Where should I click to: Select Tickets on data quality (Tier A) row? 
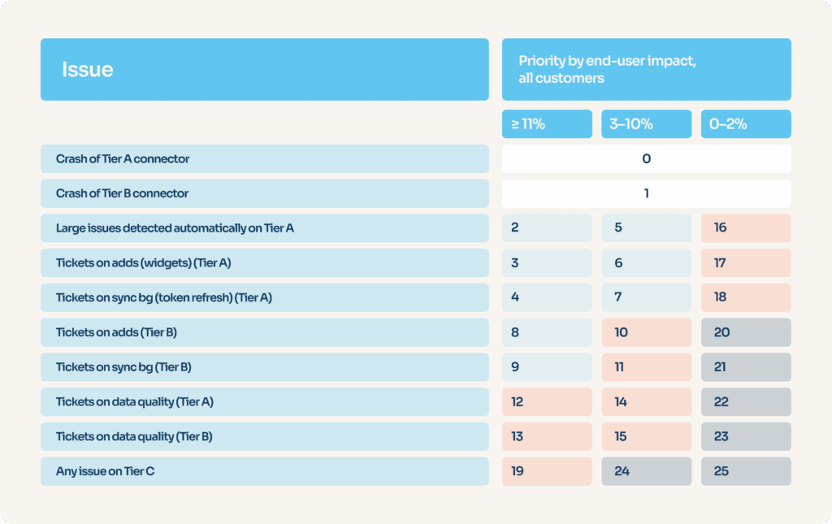pos(264,401)
